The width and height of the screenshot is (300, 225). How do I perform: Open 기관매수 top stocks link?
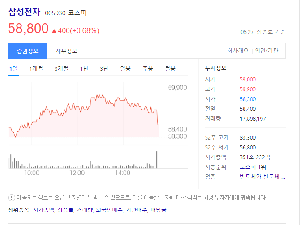(137, 210)
